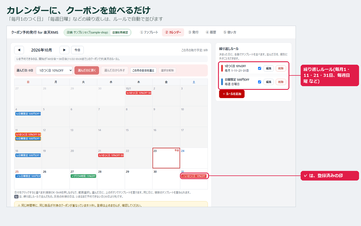Go to the ③ 発行 tab

coord(193,32)
